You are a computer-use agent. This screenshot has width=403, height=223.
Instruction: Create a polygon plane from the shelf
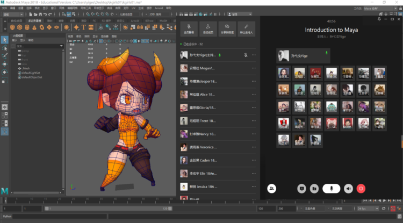(49, 27)
